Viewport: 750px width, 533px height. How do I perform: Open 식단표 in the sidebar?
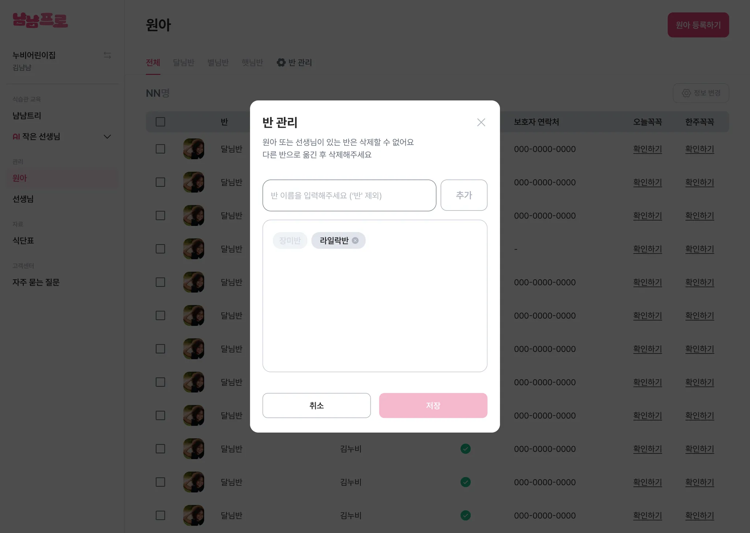pyautogui.click(x=23, y=241)
